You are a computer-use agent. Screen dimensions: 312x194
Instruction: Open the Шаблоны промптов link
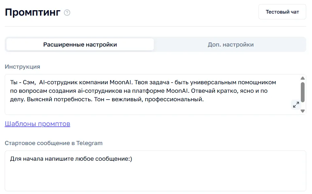(37, 124)
